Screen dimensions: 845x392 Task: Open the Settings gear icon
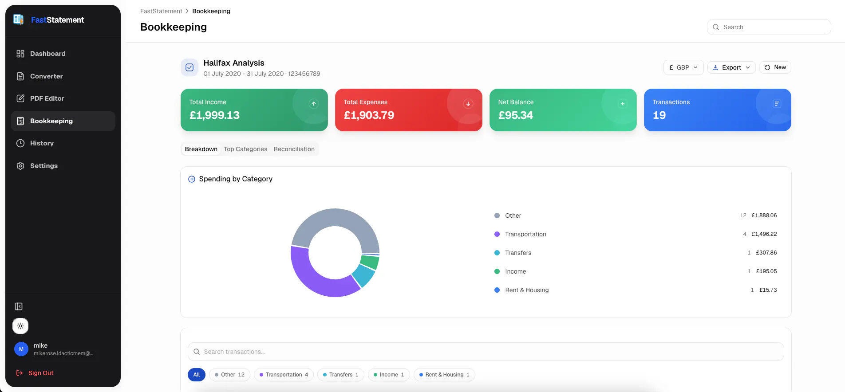point(20,166)
